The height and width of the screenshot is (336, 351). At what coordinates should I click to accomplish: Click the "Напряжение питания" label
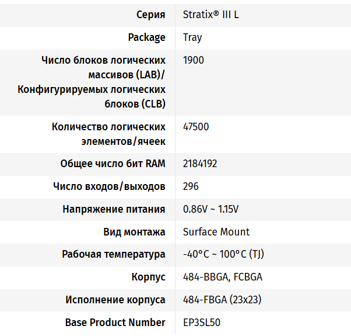pos(114,209)
